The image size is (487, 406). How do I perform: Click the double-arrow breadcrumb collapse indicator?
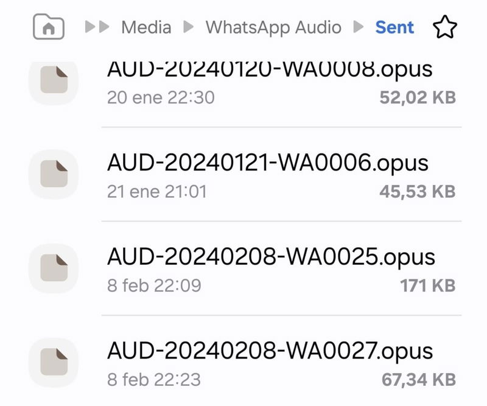click(x=97, y=27)
